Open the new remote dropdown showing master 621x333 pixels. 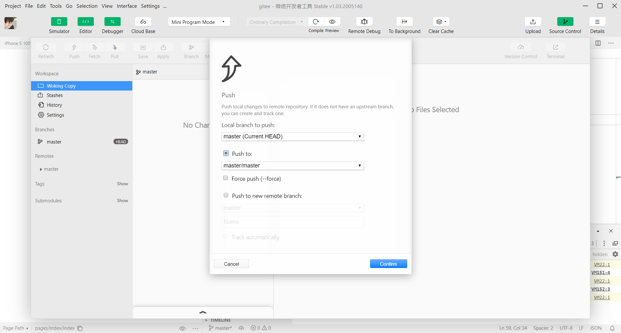[x=293, y=208]
